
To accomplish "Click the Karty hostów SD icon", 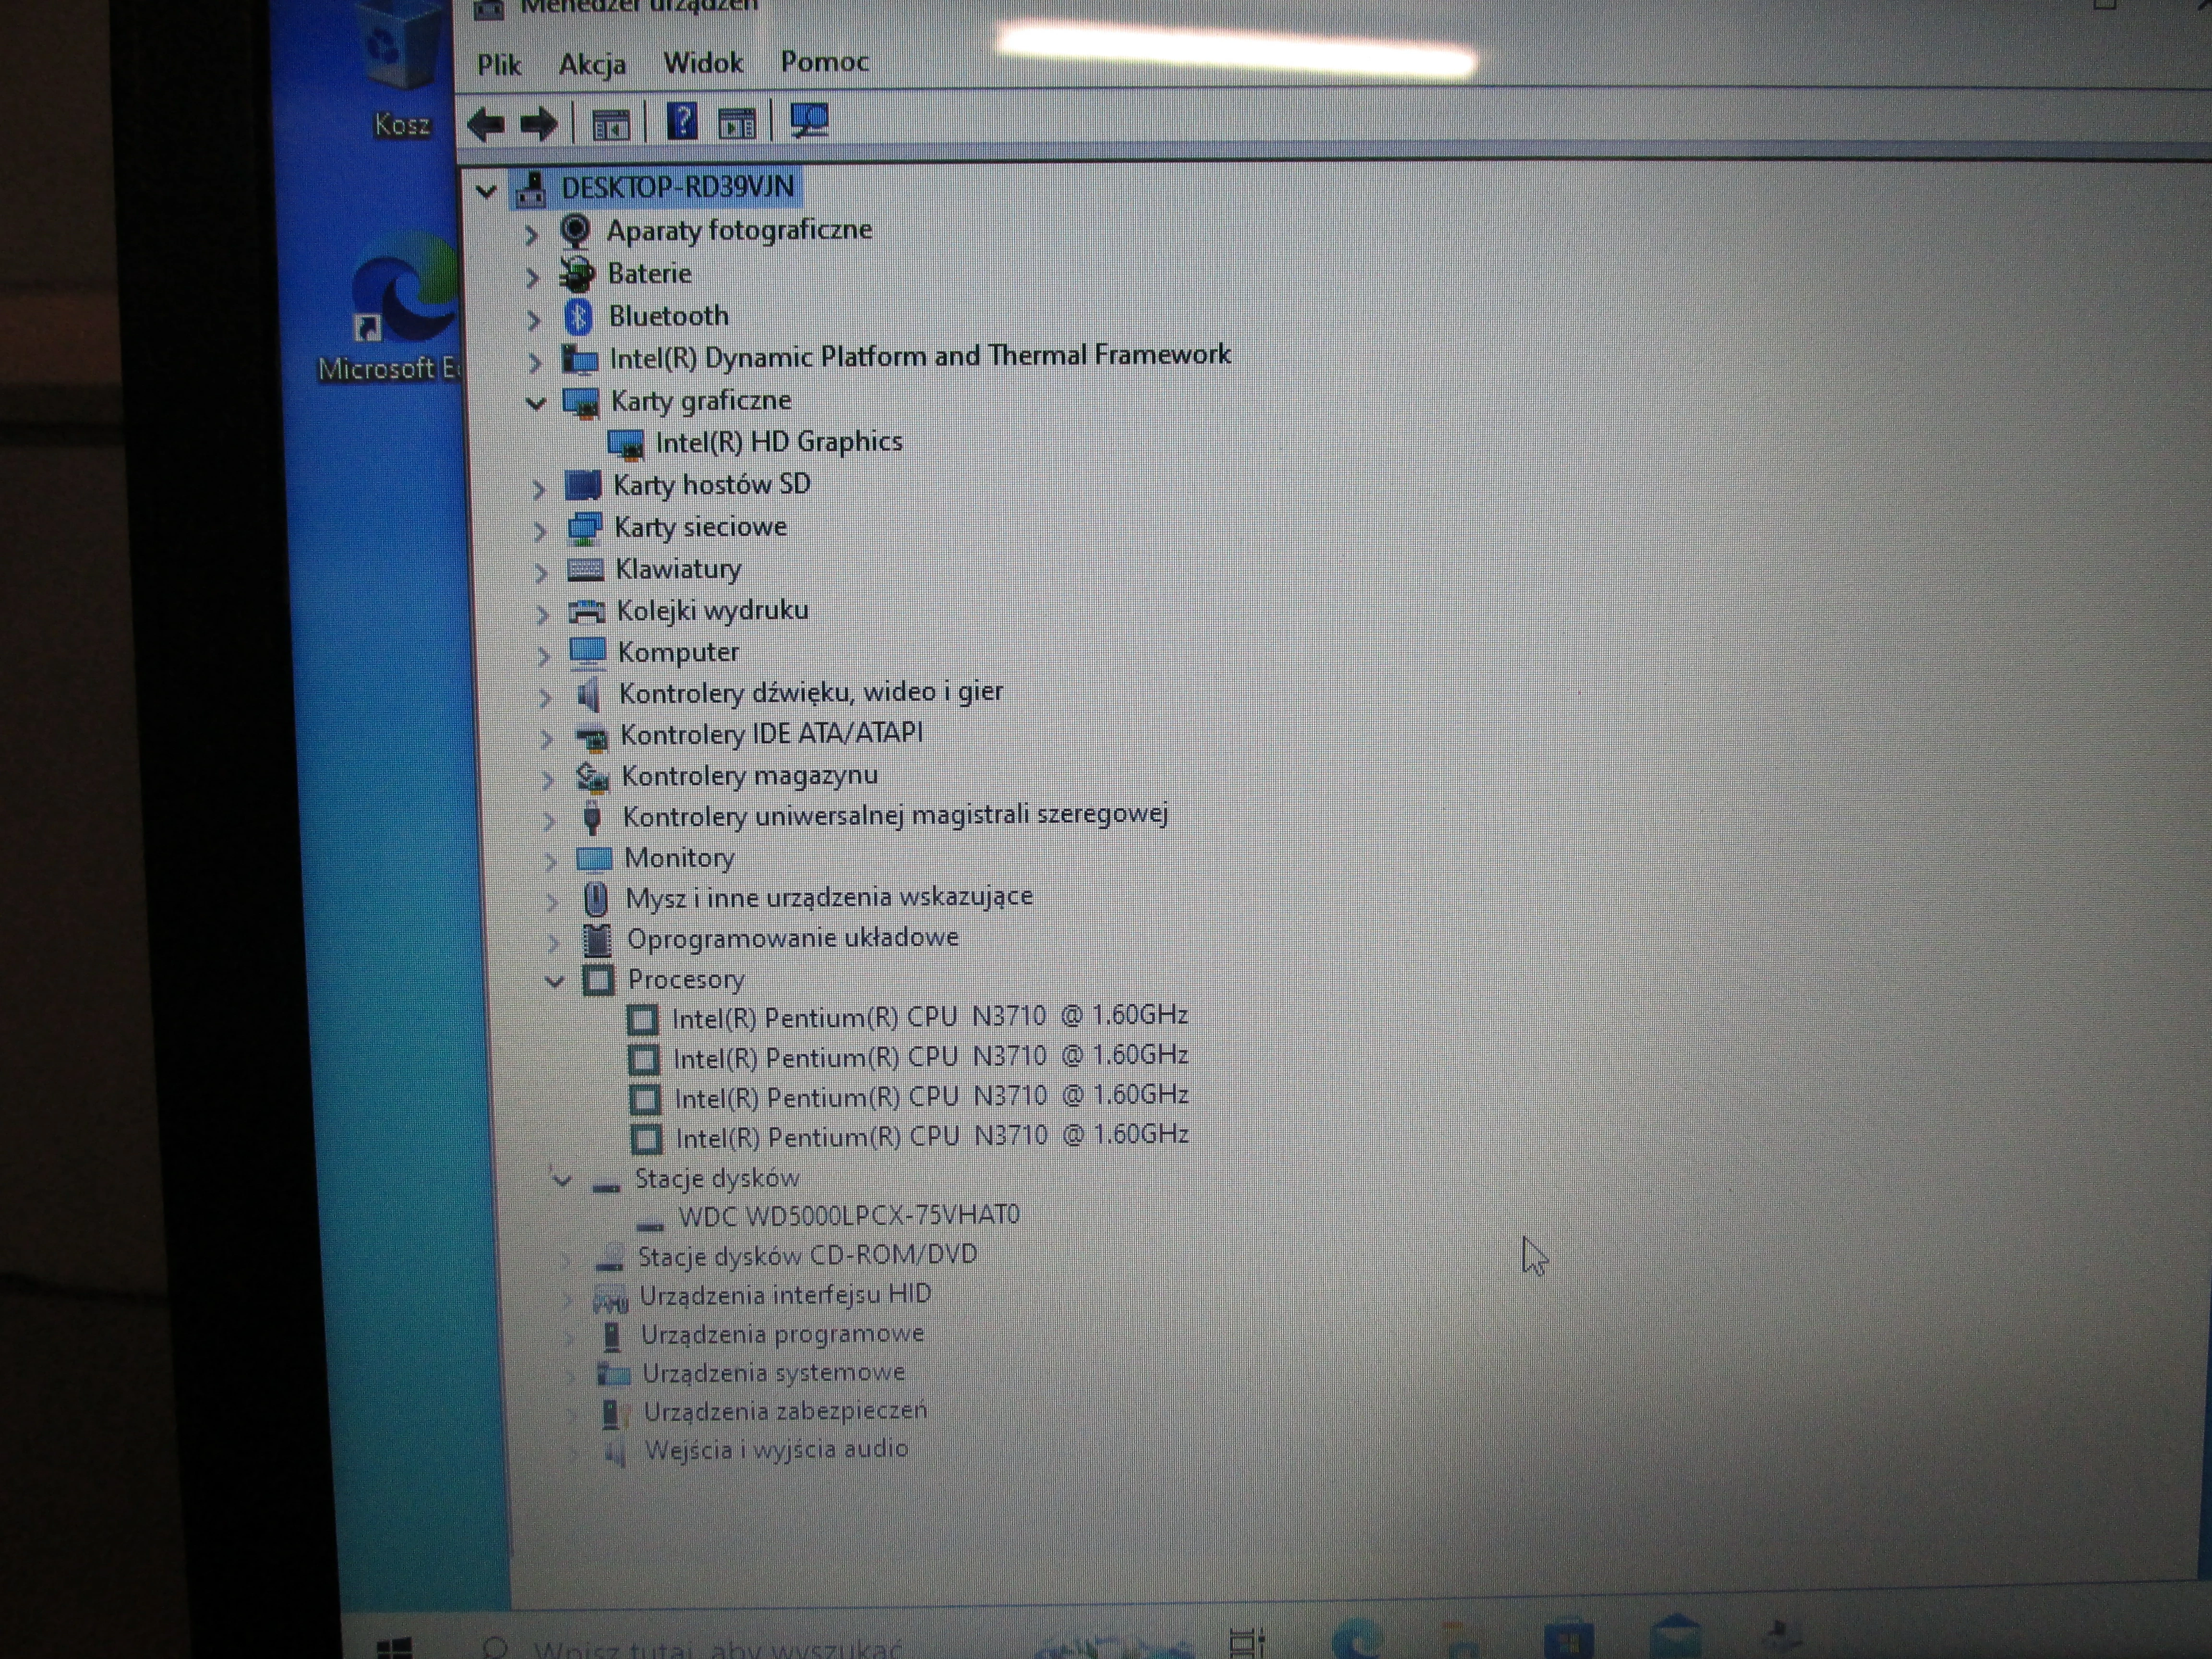I will (x=583, y=486).
